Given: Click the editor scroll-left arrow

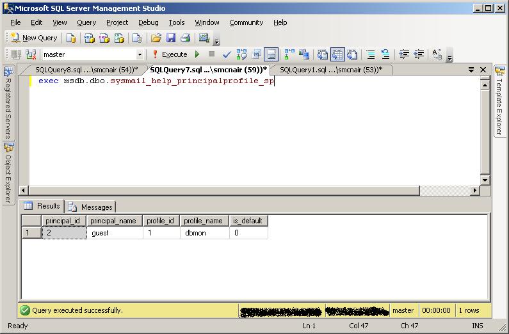Looking at the screenshot, I should tap(24, 190).
